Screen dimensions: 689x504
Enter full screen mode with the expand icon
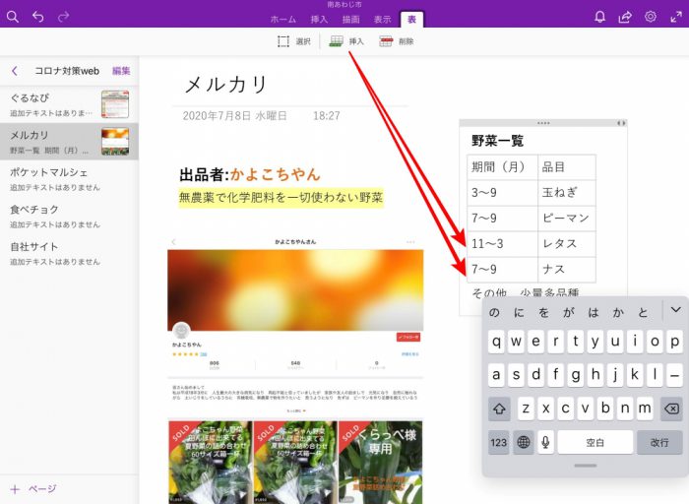tap(676, 17)
